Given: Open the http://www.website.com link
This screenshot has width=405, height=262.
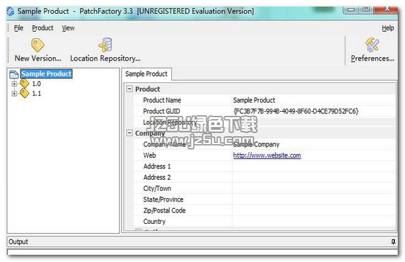Looking at the screenshot, I should [x=267, y=155].
